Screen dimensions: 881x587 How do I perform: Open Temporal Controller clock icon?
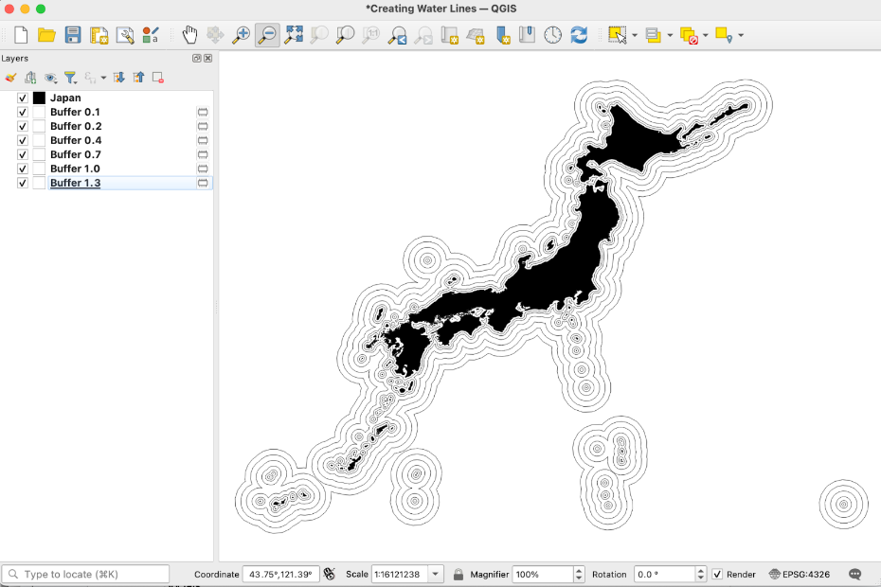[552, 35]
